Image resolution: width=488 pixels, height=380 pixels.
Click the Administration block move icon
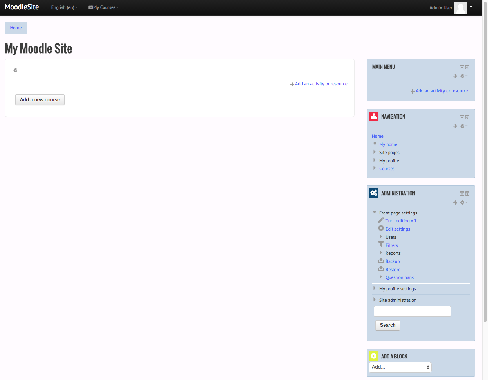455,203
